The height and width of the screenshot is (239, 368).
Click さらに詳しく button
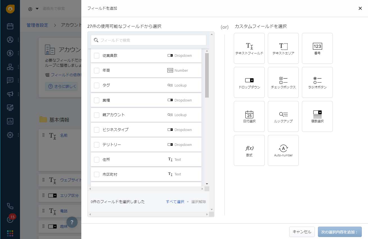61,86
